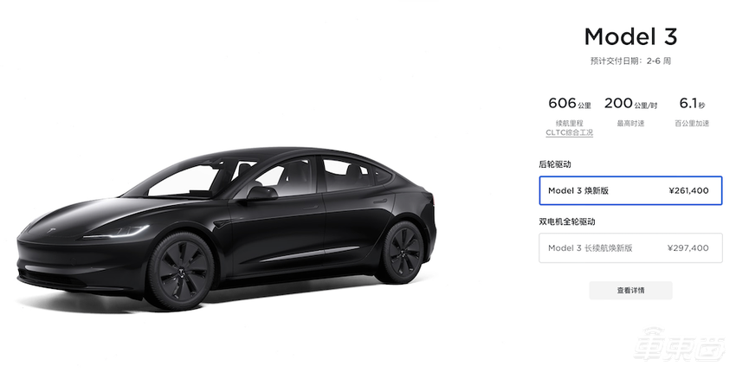The image size is (736, 372).
Task: Click the 200 公里/时 top speed figure
Action: [630, 103]
